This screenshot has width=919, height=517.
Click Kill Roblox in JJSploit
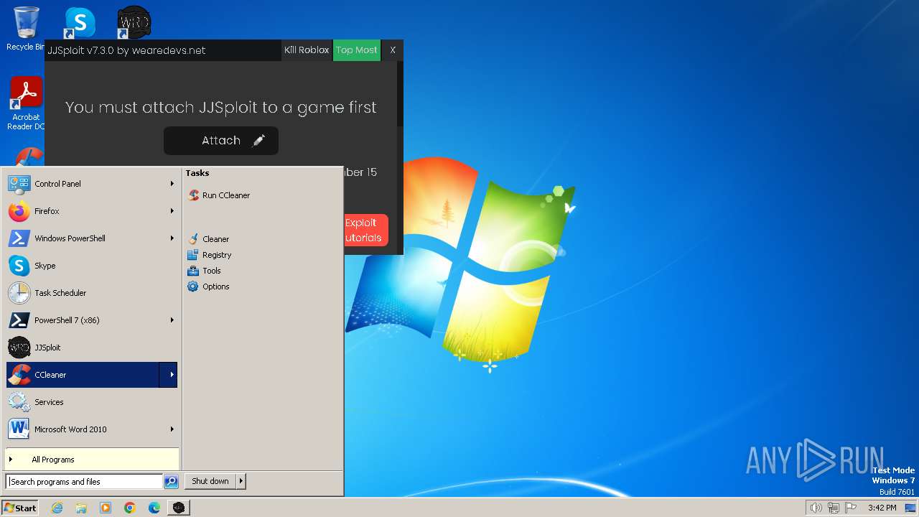307,50
